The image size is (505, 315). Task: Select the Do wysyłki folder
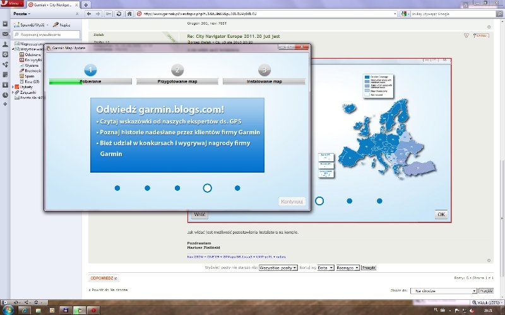click(x=30, y=60)
